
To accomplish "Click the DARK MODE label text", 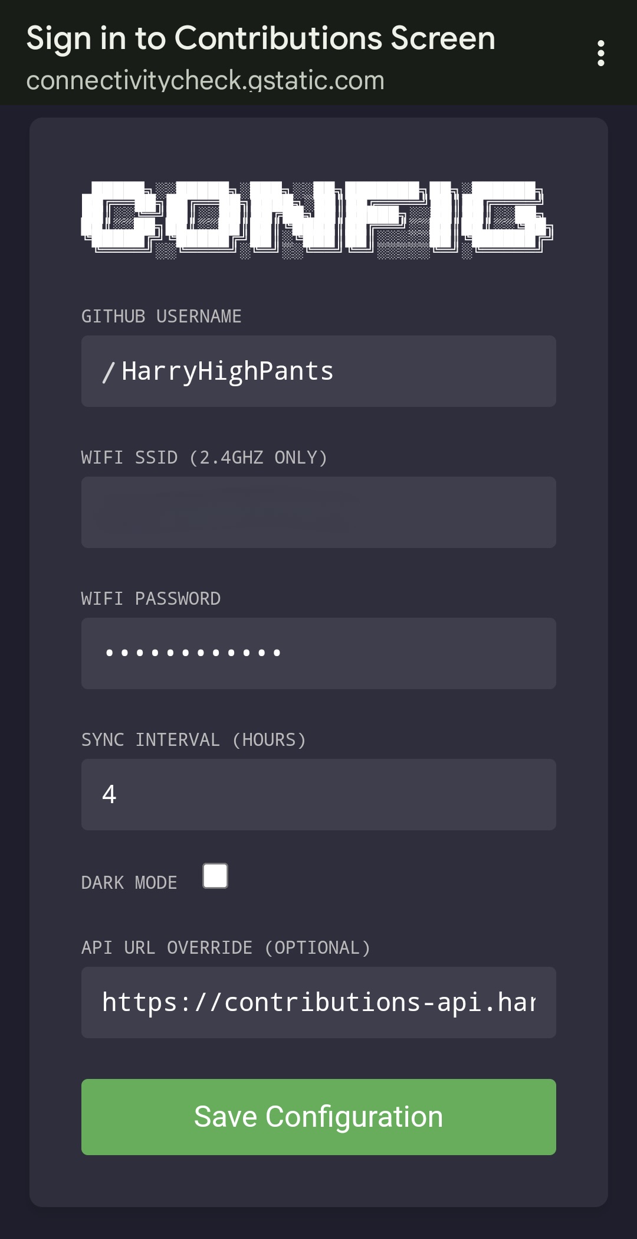I will (x=129, y=882).
